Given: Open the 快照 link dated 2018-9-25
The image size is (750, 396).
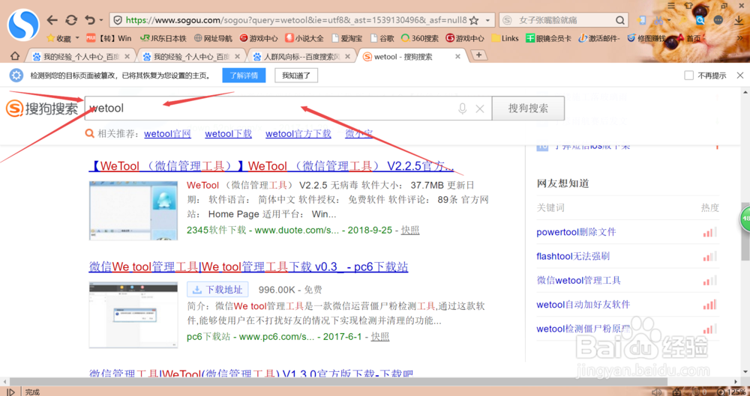Looking at the screenshot, I should (410, 230).
